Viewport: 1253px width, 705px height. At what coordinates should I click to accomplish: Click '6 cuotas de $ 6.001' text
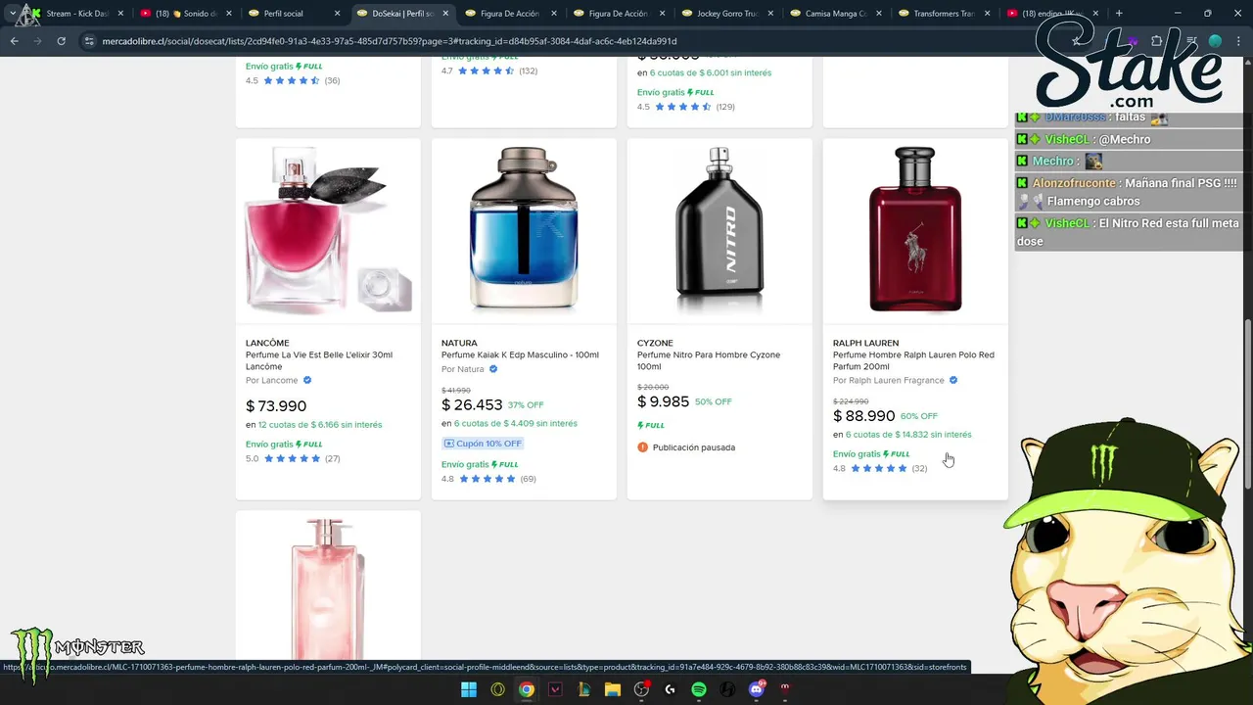pyautogui.click(x=711, y=72)
